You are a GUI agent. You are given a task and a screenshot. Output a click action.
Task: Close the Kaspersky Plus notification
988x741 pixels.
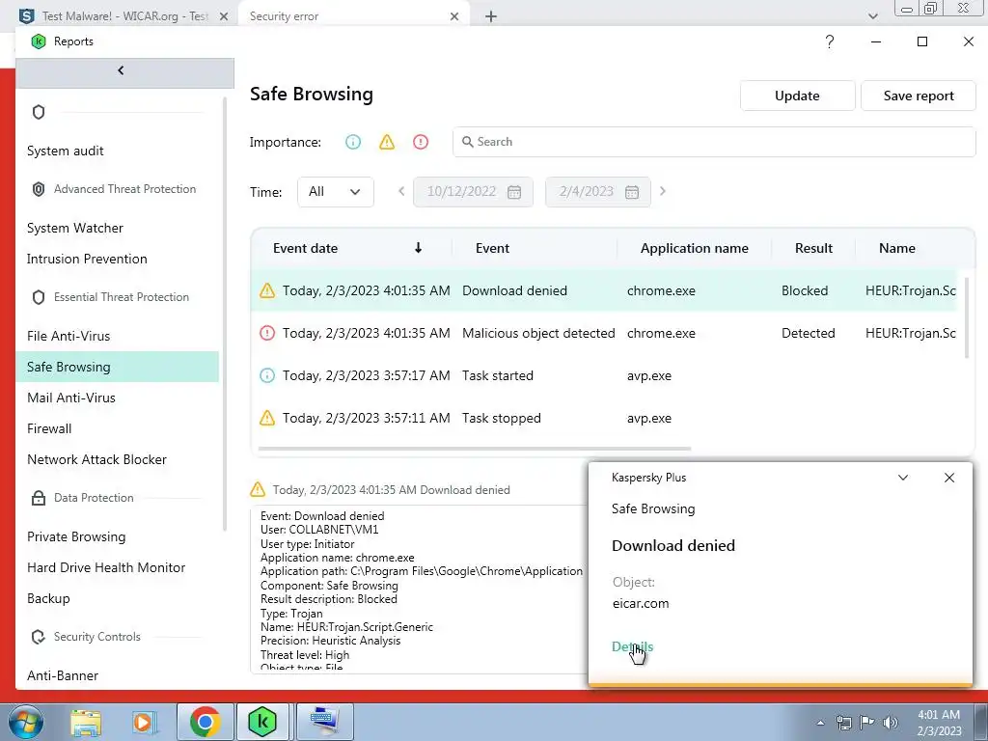(x=949, y=478)
